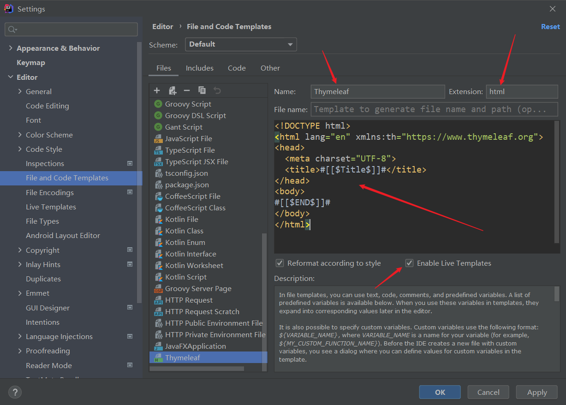Screen dimensions: 566x405
Task: Click the Groovy Server Page icon
Action: pos(158,288)
